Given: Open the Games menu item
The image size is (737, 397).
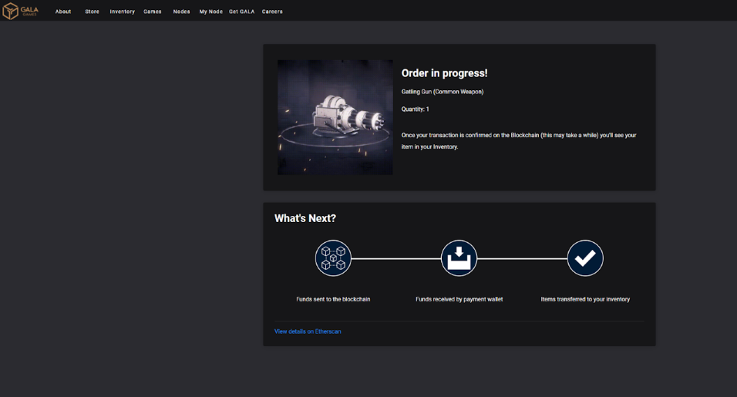Looking at the screenshot, I should tap(153, 12).
